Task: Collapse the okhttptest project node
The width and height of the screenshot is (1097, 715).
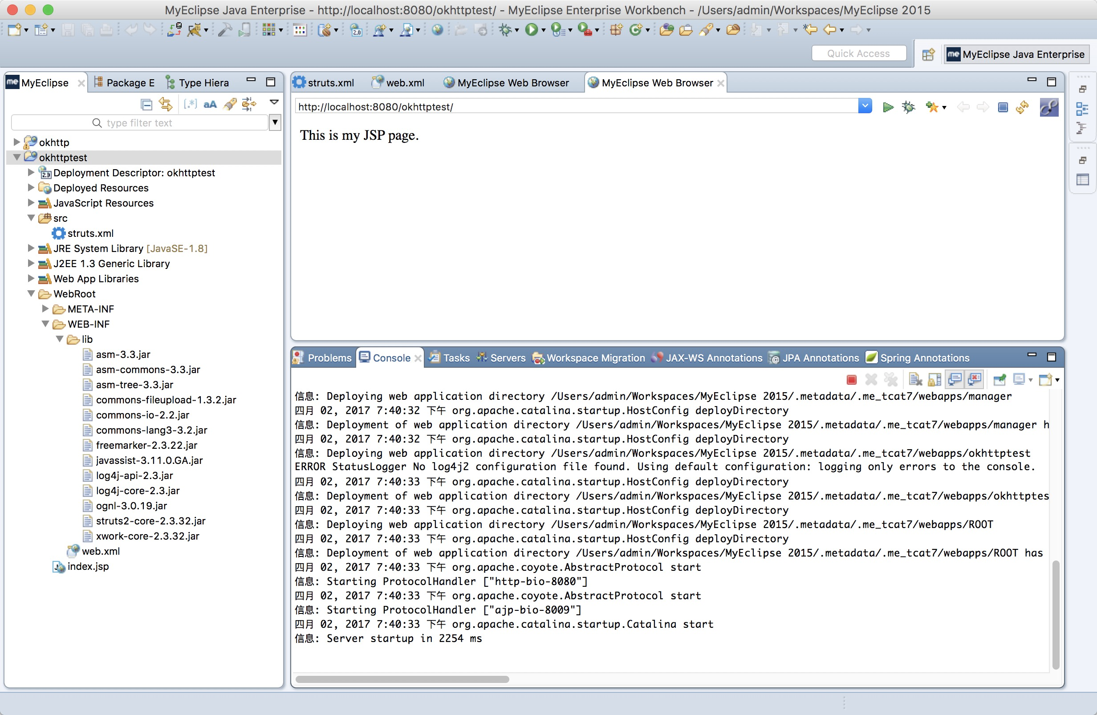Action: tap(17, 157)
